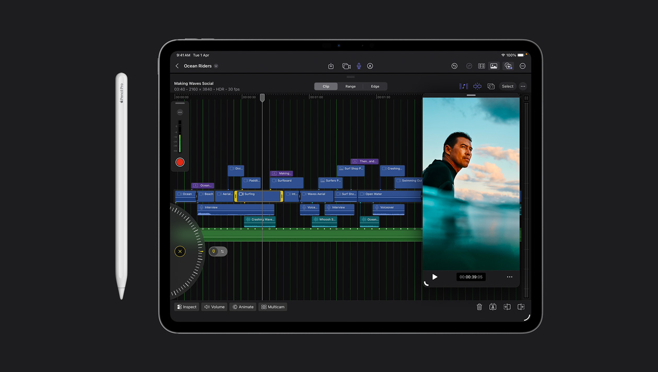Screen dimensions: 658x372
Task: Open the photos library icon
Action: pyautogui.click(x=494, y=66)
